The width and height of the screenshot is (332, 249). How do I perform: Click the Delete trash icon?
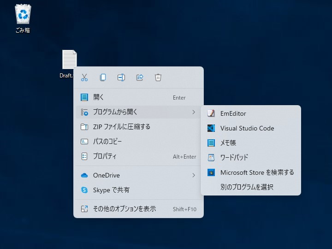click(x=158, y=77)
